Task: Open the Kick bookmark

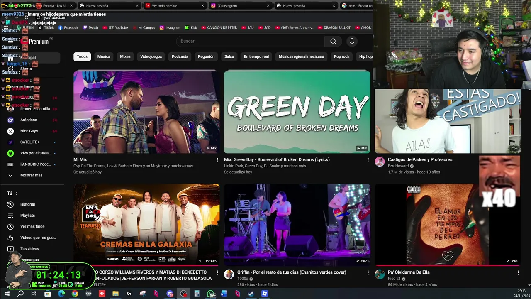Action: [x=190, y=28]
